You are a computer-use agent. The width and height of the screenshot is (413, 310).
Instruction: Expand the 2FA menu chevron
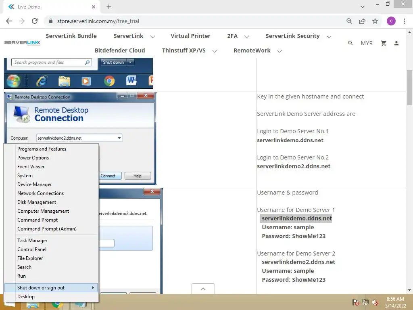point(246,37)
